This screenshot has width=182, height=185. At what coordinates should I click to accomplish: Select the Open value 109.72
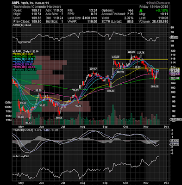pos(37,11)
